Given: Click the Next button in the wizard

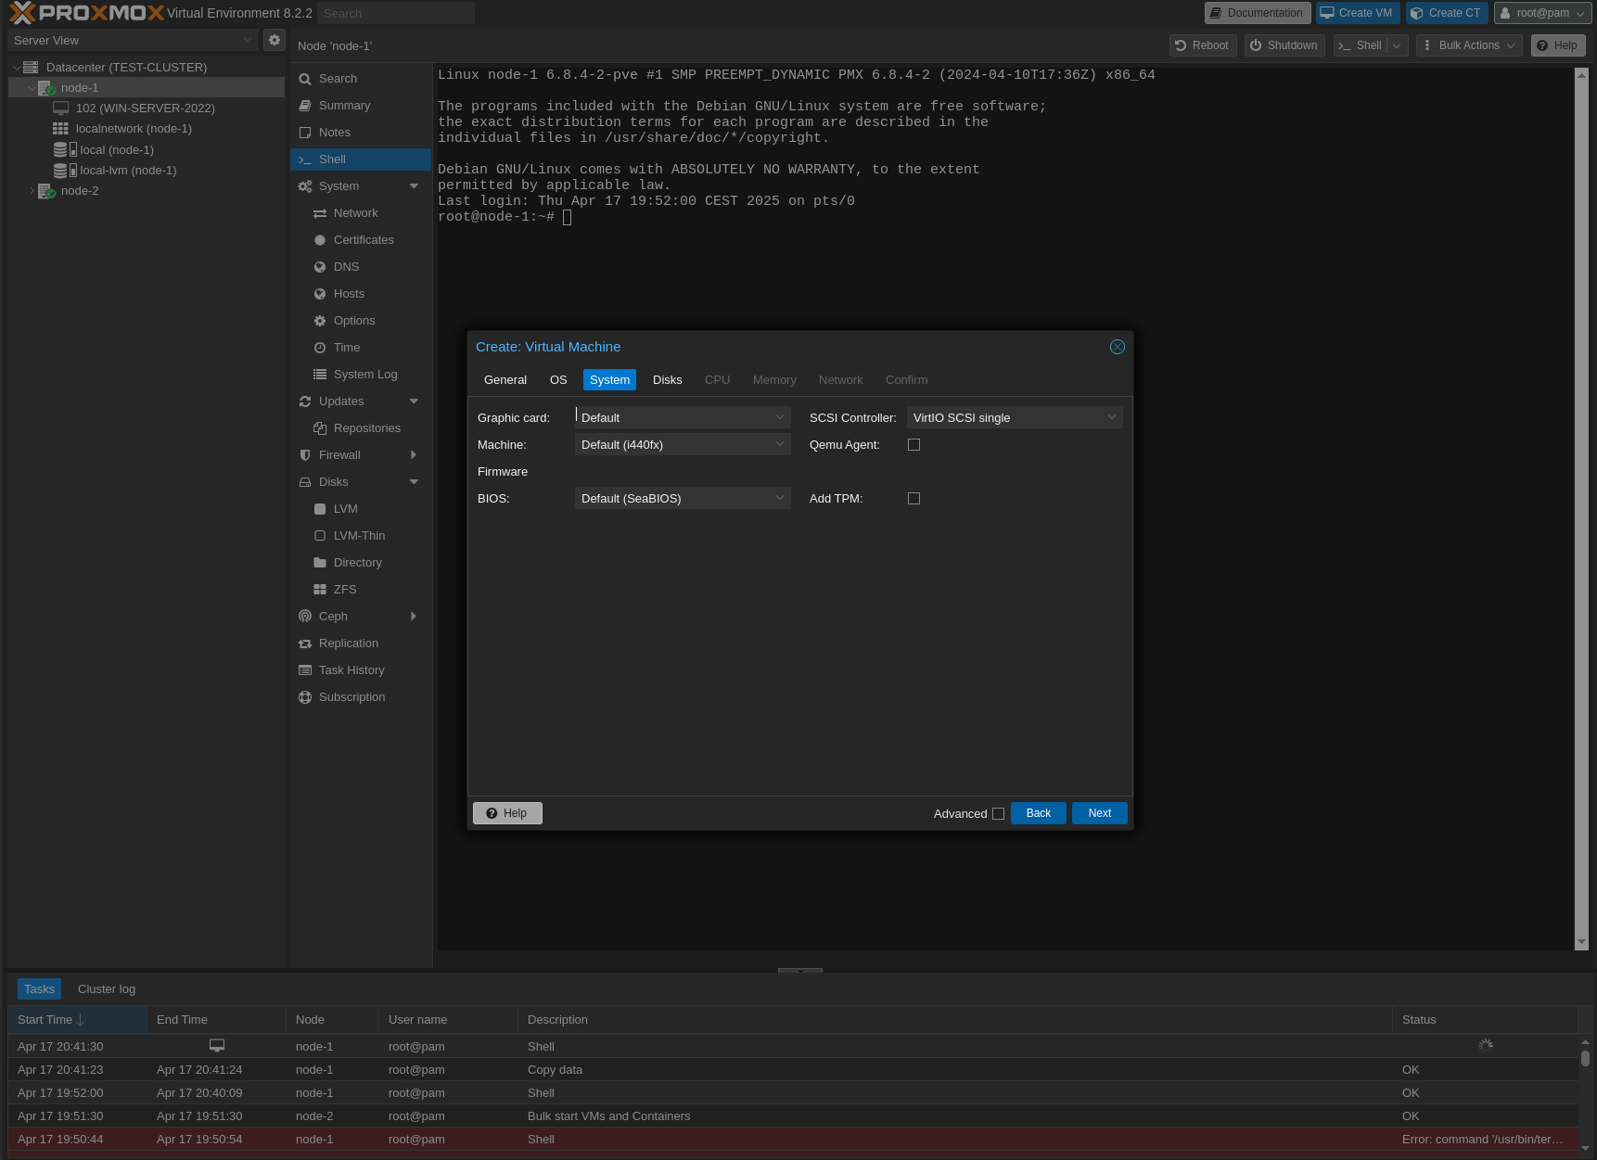Looking at the screenshot, I should (1099, 813).
